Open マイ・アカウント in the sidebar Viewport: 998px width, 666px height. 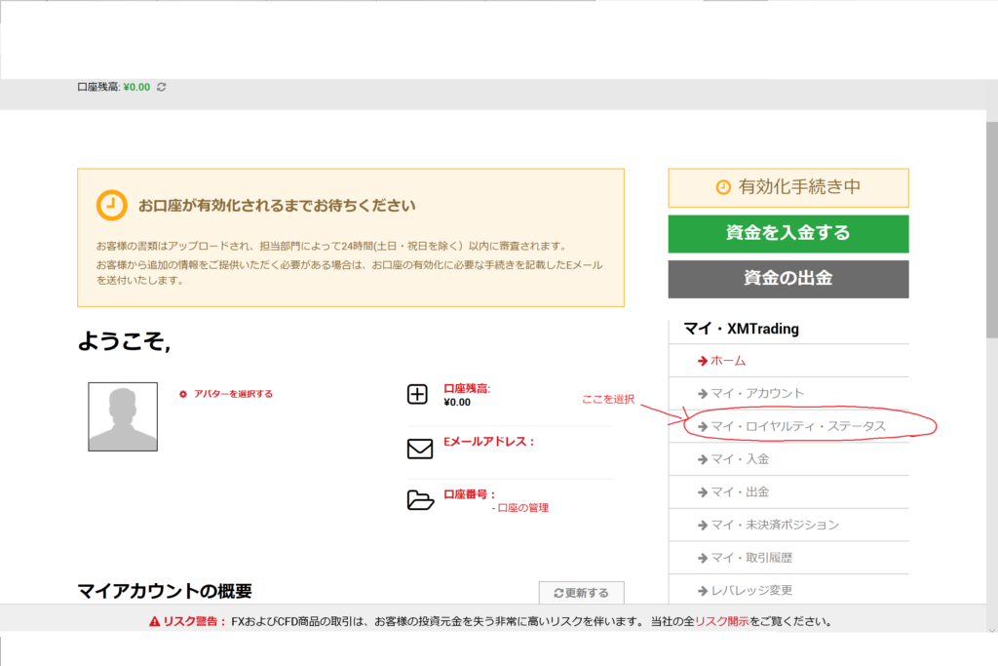756,393
